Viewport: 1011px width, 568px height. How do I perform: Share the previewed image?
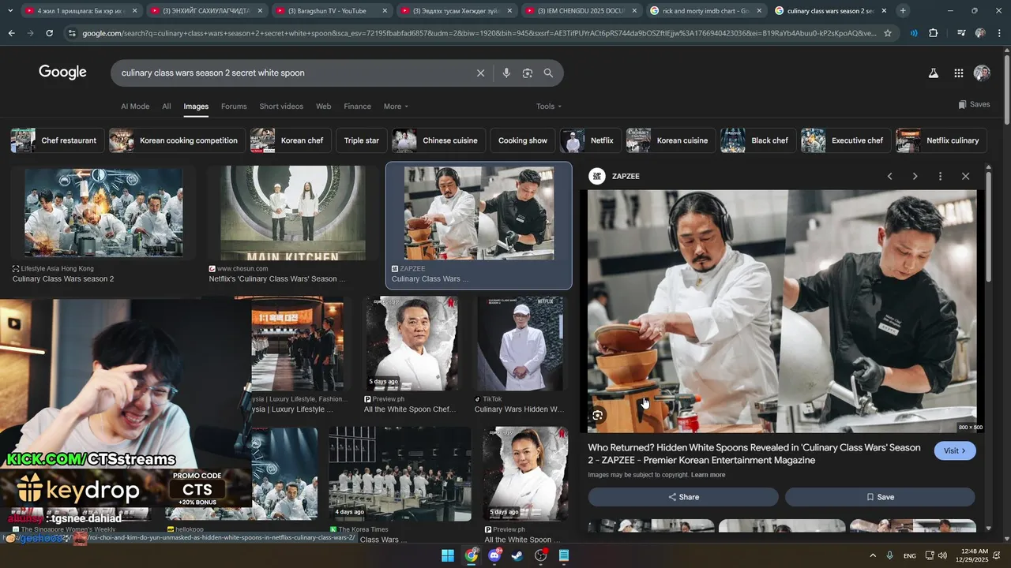(683, 497)
